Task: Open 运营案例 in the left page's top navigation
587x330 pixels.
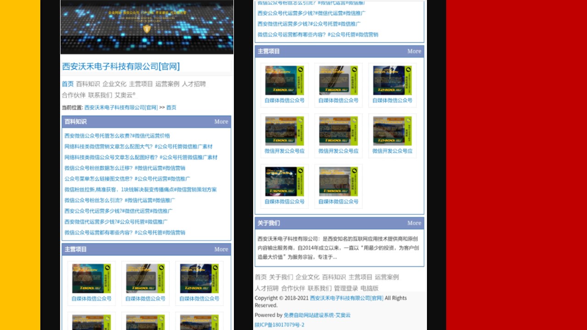Action: pos(167,84)
